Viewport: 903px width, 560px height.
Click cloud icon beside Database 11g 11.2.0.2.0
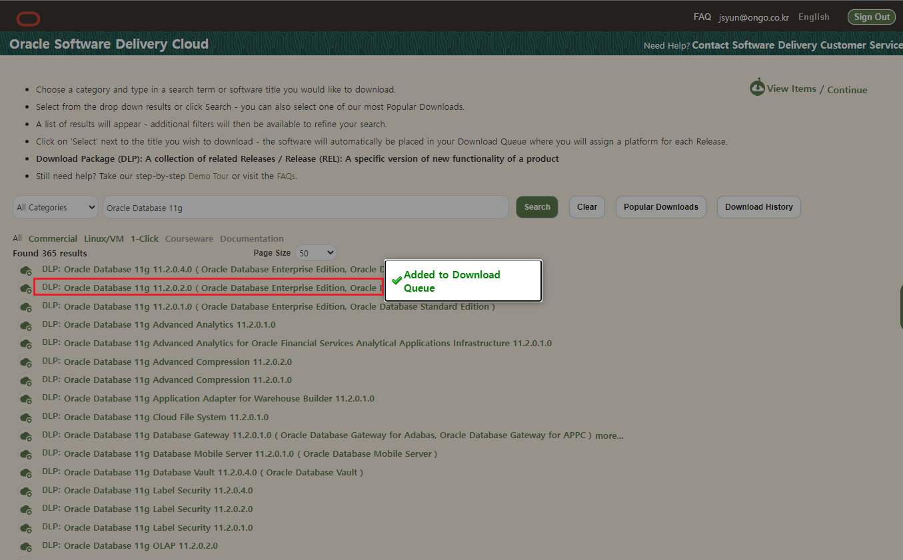26,289
